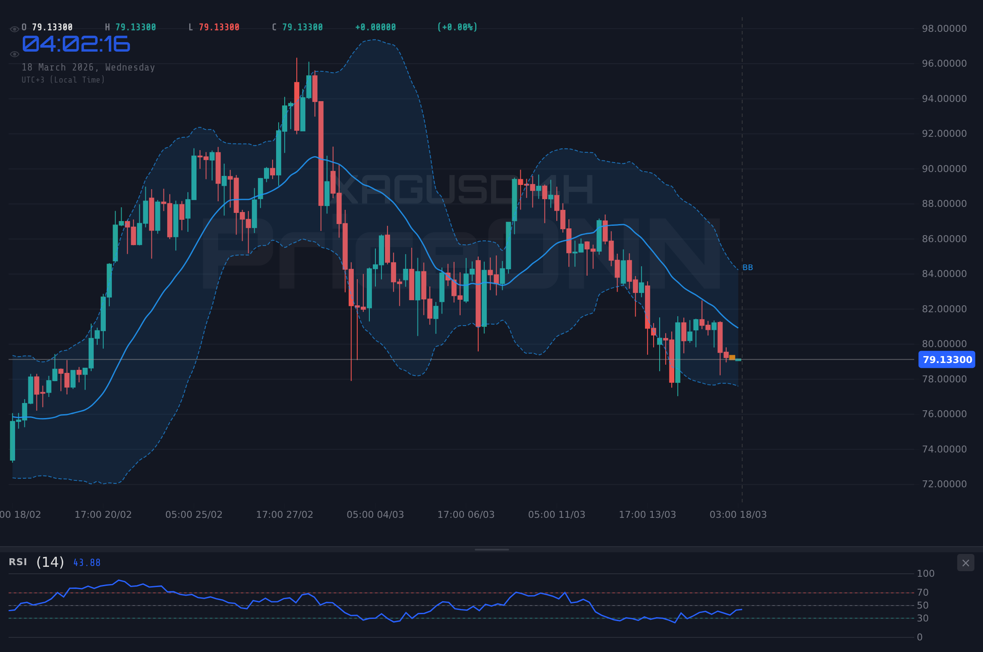Viewport: 983px width, 652px height.
Task: Click the RSI scale label 50
Action: pyautogui.click(x=923, y=606)
